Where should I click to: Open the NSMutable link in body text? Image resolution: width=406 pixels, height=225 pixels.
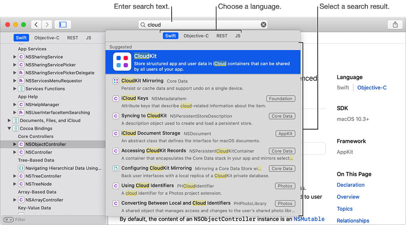pos(309,219)
